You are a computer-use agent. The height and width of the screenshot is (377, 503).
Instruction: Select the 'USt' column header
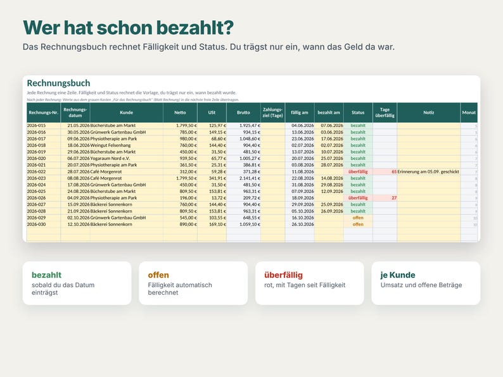(212, 113)
